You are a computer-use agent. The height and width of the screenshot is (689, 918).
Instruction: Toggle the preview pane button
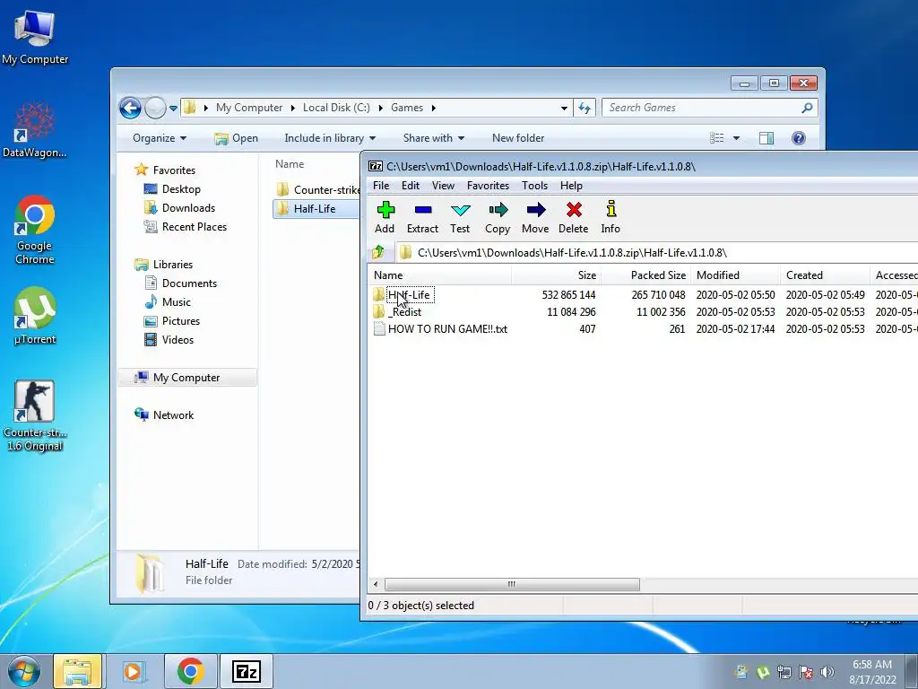pos(766,138)
